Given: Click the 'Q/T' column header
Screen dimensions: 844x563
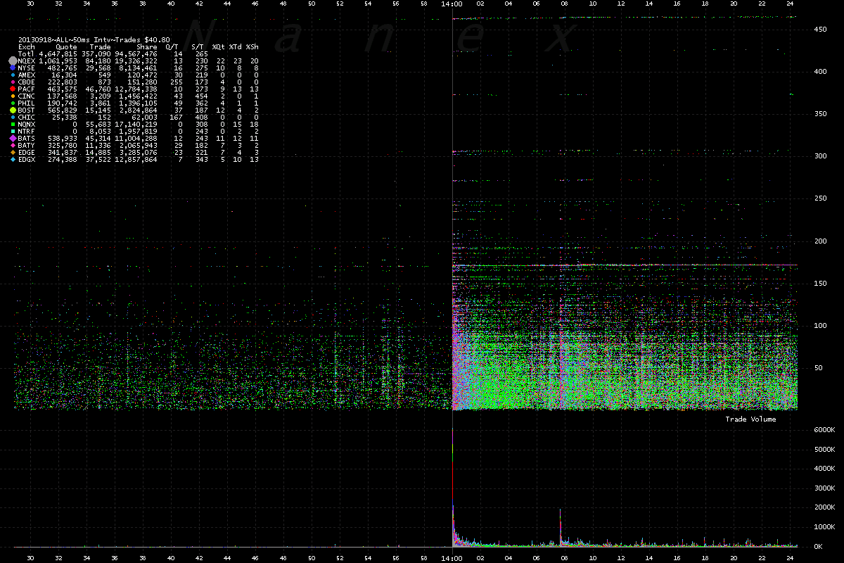Looking at the screenshot, I should point(172,47).
